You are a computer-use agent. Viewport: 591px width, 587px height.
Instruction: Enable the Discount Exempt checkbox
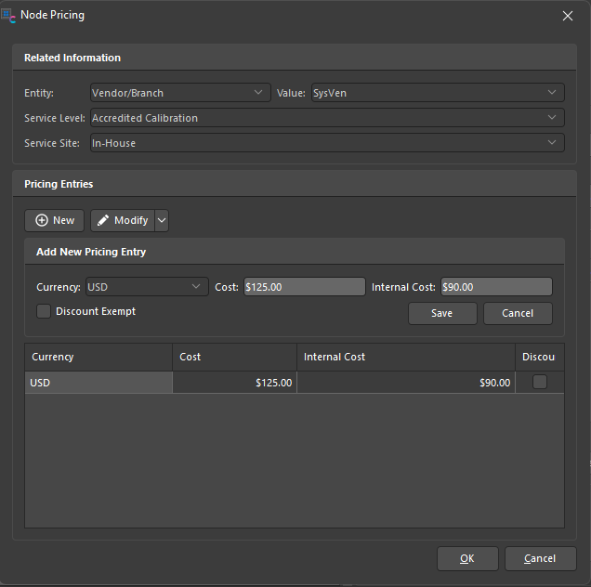point(44,312)
